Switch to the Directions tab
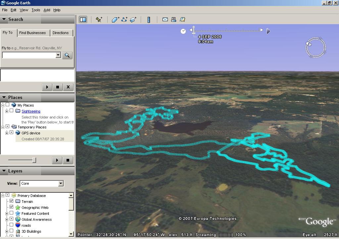The width and height of the screenshot is (339, 239). coord(61,33)
